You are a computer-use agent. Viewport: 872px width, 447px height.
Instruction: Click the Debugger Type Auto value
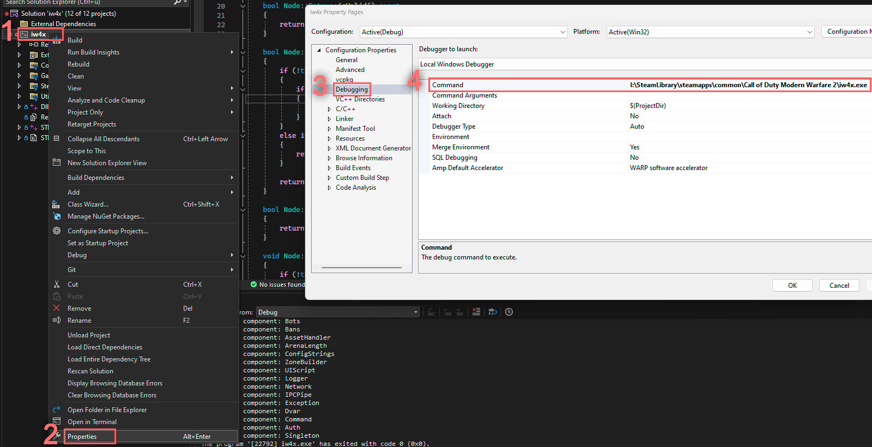(x=637, y=126)
